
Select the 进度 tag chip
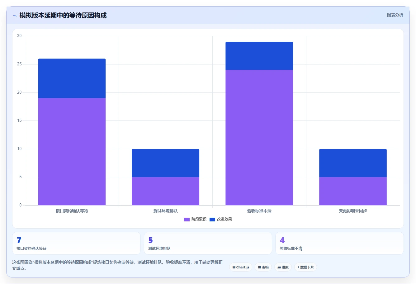coord(283,267)
